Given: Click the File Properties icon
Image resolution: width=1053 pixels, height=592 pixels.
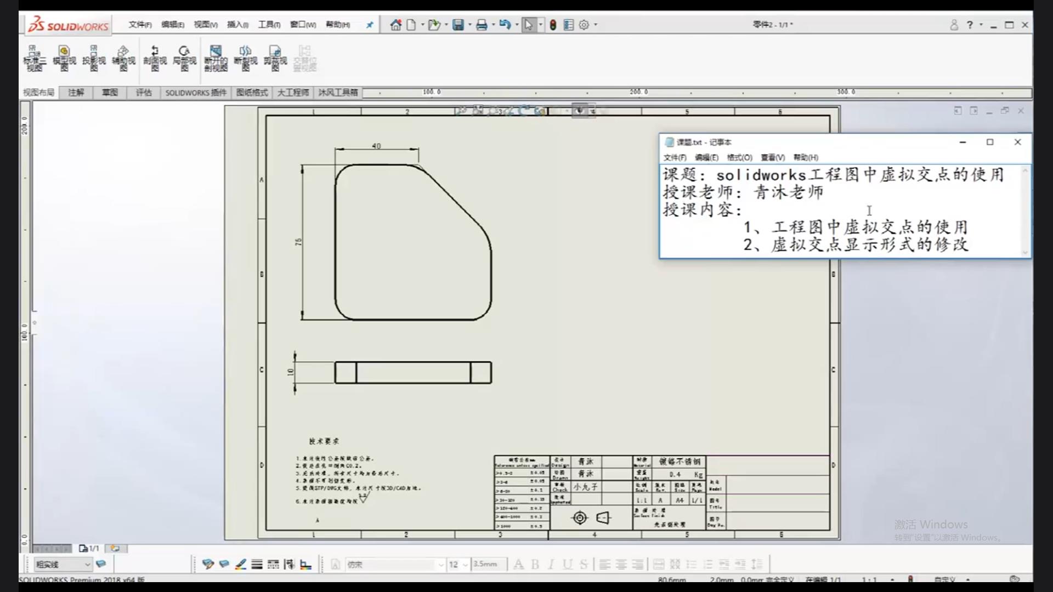Looking at the screenshot, I should [x=569, y=25].
